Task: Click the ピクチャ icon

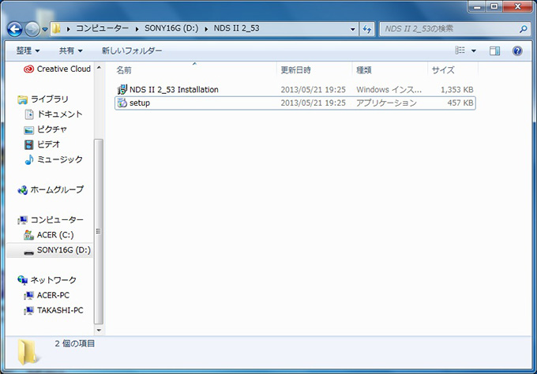Action: pyautogui.click(x=28, y=130)
